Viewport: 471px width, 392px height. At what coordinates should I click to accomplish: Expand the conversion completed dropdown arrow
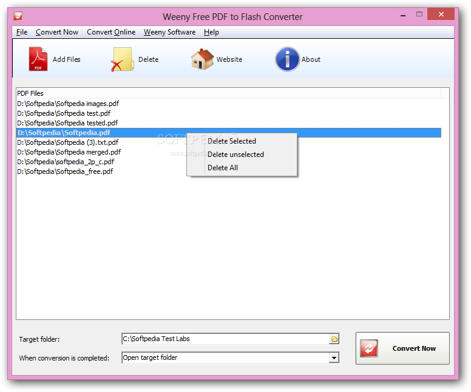pyautogui.click(x=334, y=357)
